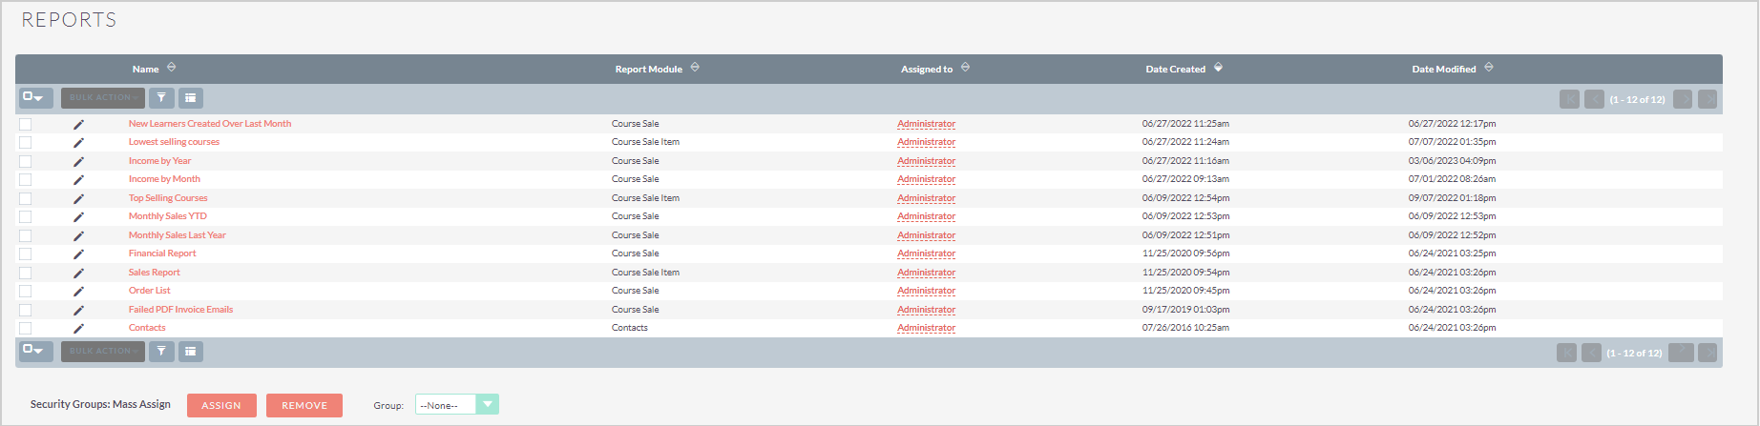
Task: Expand the top Bulk Action dropdown
Action: [x=103, y=97]
